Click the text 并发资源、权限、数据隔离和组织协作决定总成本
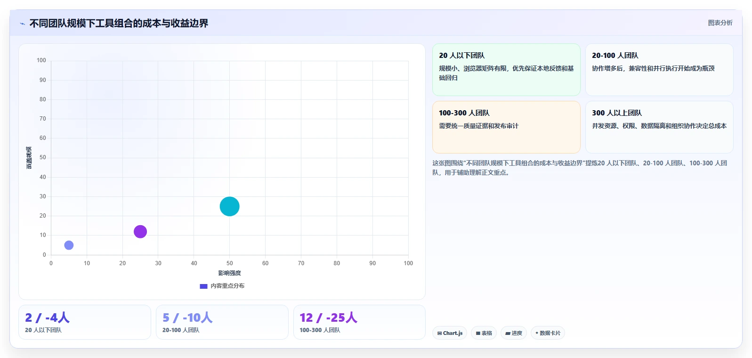The width and height of the screenshot is (752, 358). pos(659,126)
